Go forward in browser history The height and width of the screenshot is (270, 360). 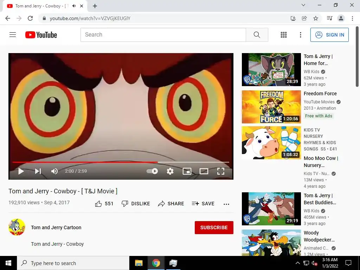[19, 18]
